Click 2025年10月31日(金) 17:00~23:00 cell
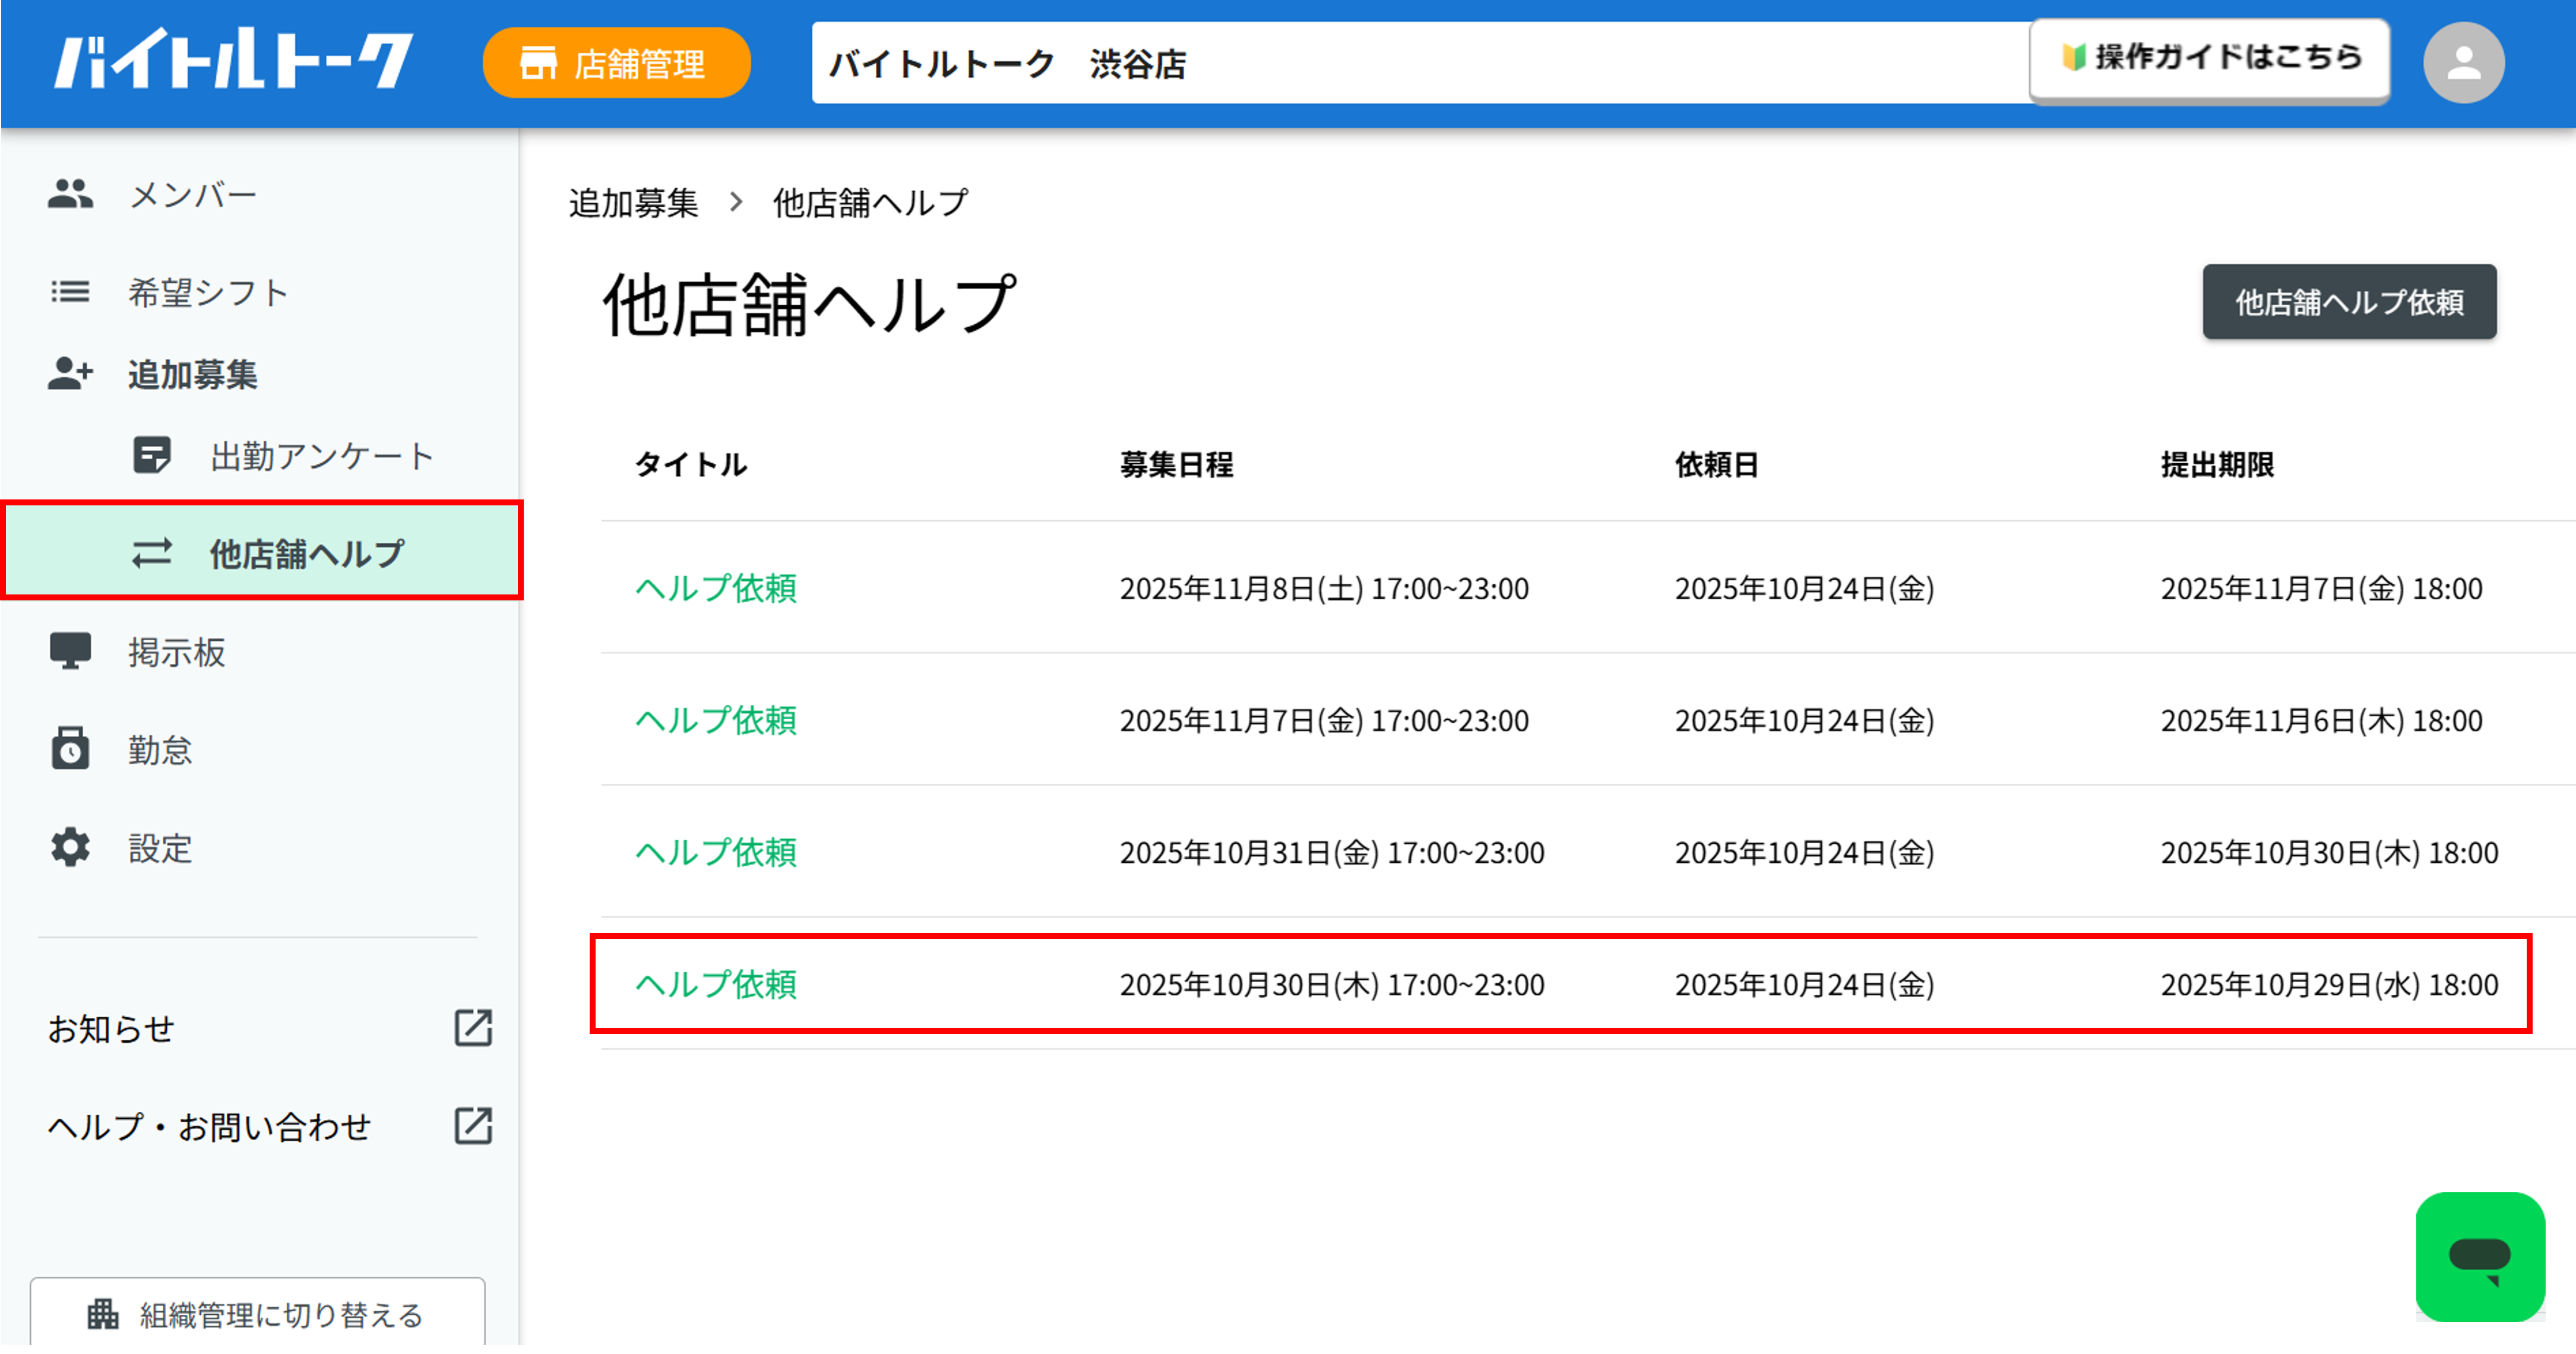This screenshot has height=1354, width=2576. 1332,852
